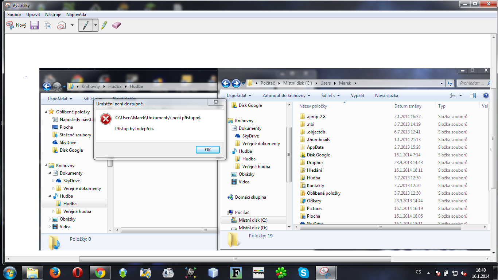The width and height of the screenshot is (498, 280).
Task: Click the help question mark icon
Action: (486, 96)
